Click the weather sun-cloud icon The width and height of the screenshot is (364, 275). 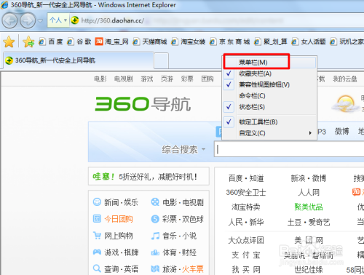coord(345,104)
